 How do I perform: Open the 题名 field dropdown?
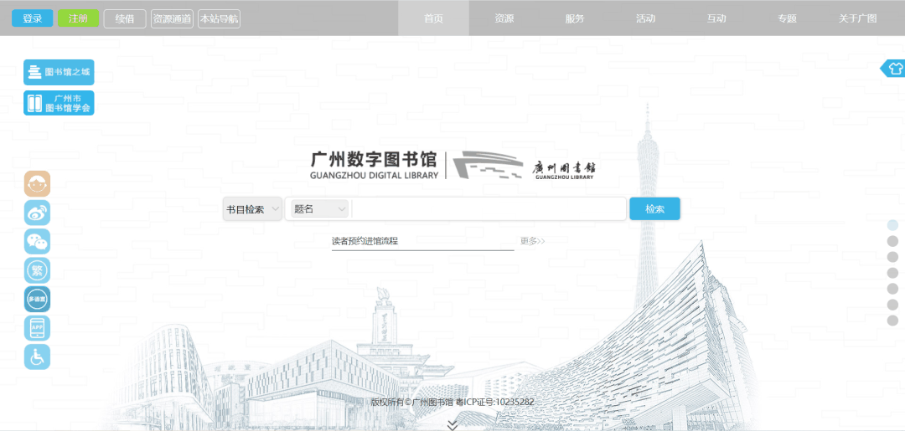click(x=319, y=209)
